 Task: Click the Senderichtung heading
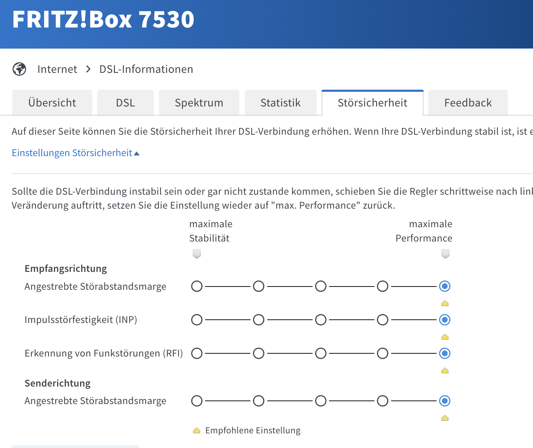[58, 383]
